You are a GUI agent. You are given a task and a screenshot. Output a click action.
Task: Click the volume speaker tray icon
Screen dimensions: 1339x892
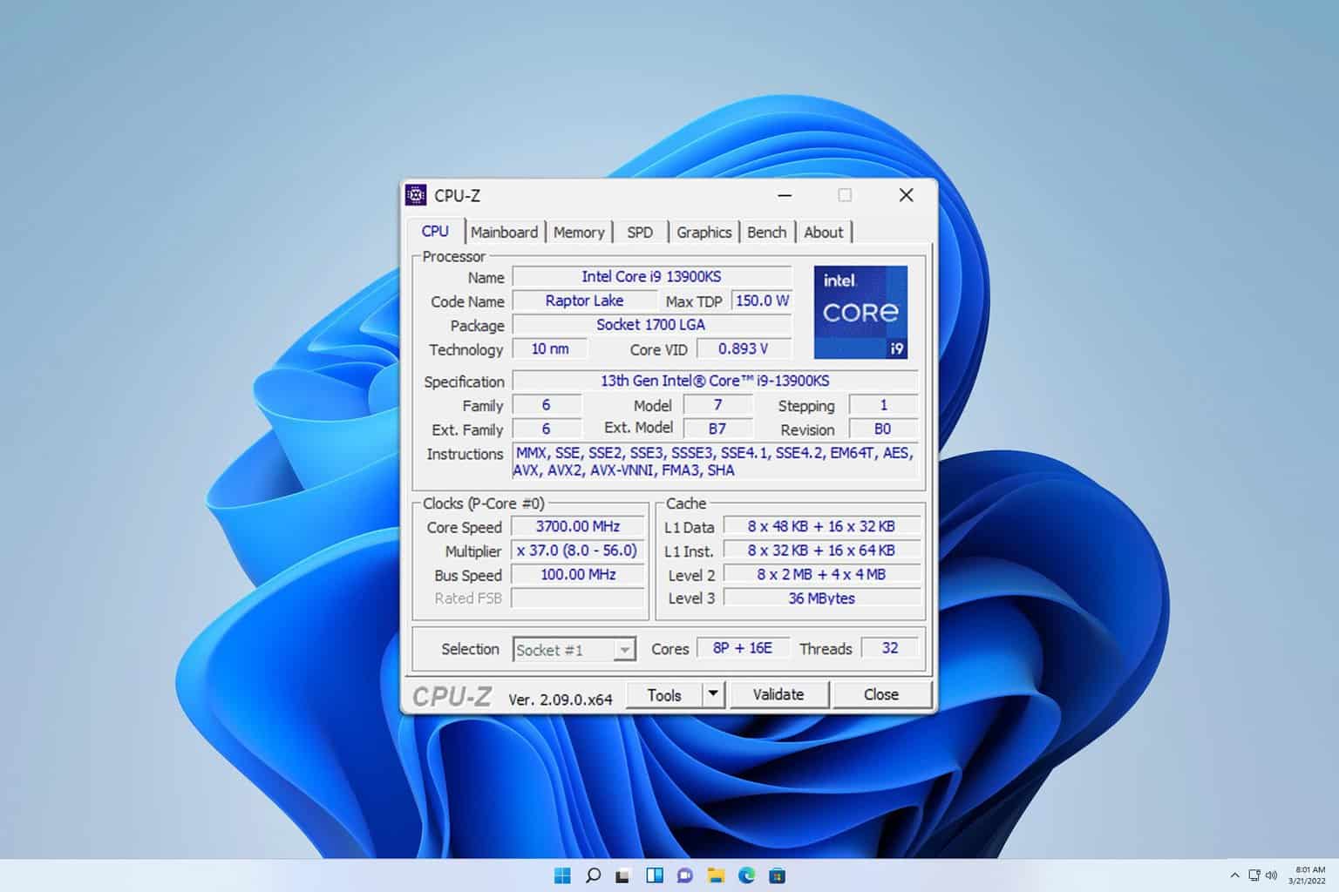(x=1272, y=875)
